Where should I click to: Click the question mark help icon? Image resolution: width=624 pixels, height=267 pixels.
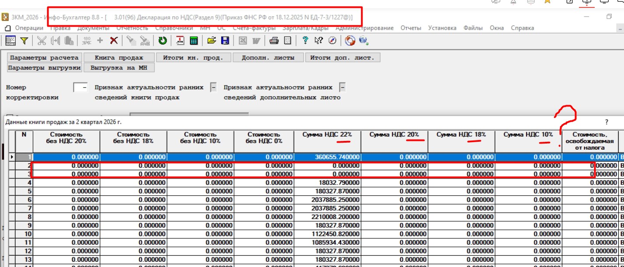305,41
